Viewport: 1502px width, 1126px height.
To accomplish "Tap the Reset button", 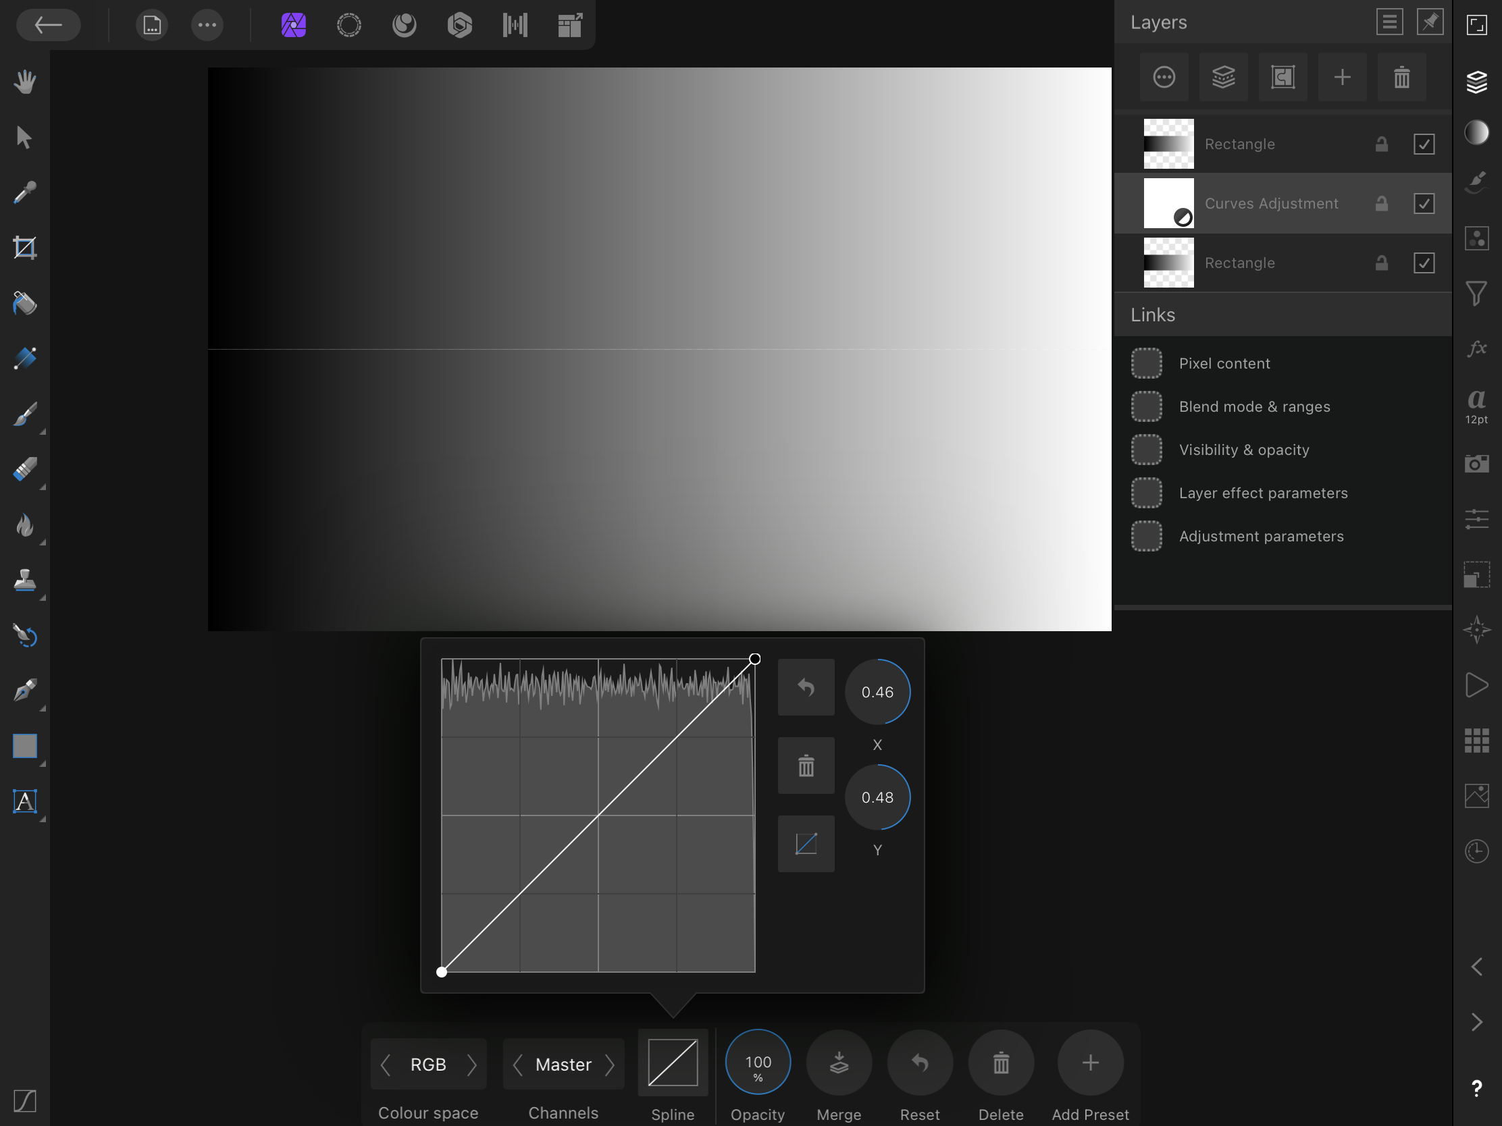I will (x=920, y=1063).
